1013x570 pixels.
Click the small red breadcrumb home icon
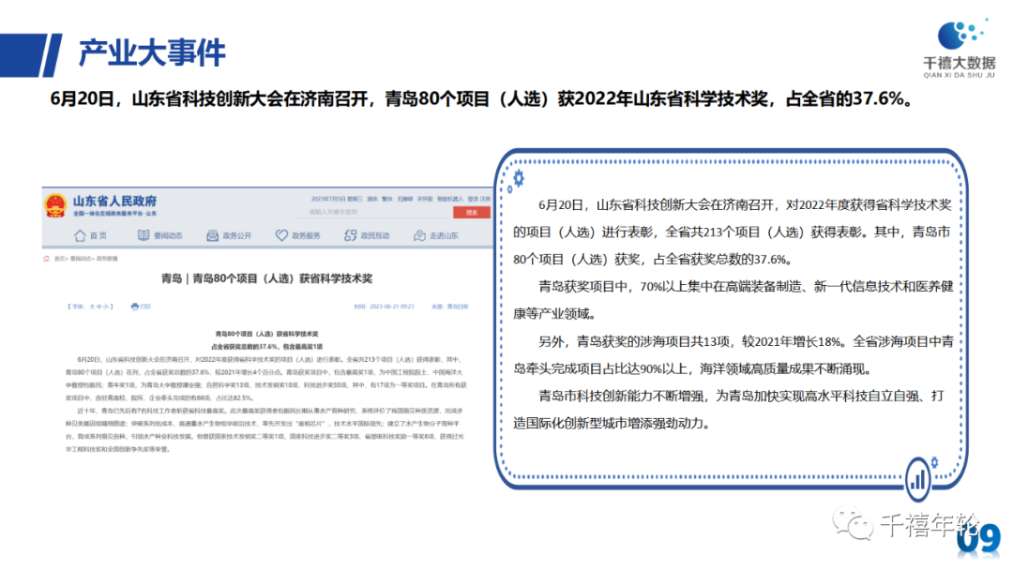click(x=46, y=258)
